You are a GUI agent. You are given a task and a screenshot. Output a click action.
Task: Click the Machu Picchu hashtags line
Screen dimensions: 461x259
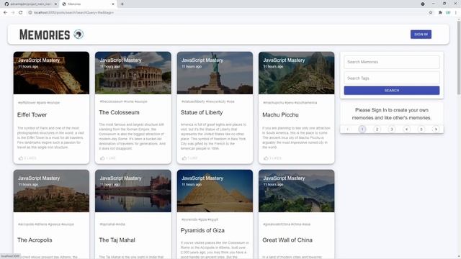[x=290, y=103]
